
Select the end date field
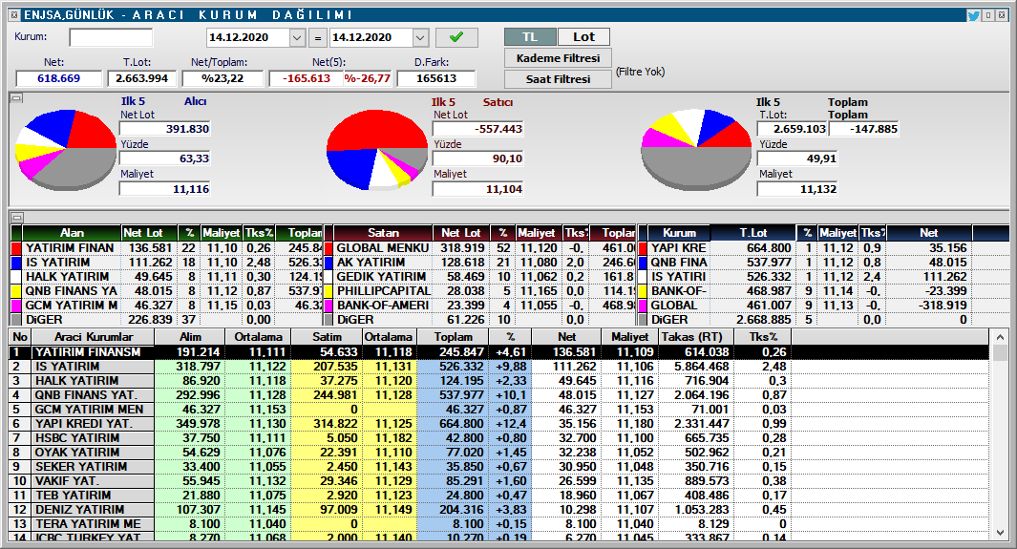[x=371, y=37]
